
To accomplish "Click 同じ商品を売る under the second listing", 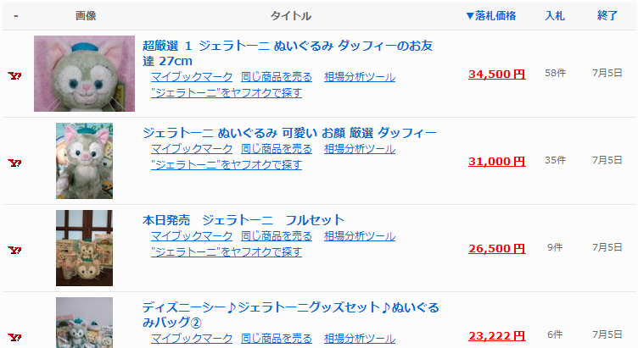I will coord(277,148).
